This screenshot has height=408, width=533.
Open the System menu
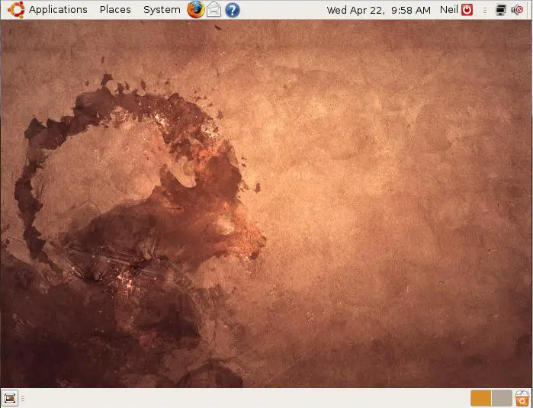[162, 10]
